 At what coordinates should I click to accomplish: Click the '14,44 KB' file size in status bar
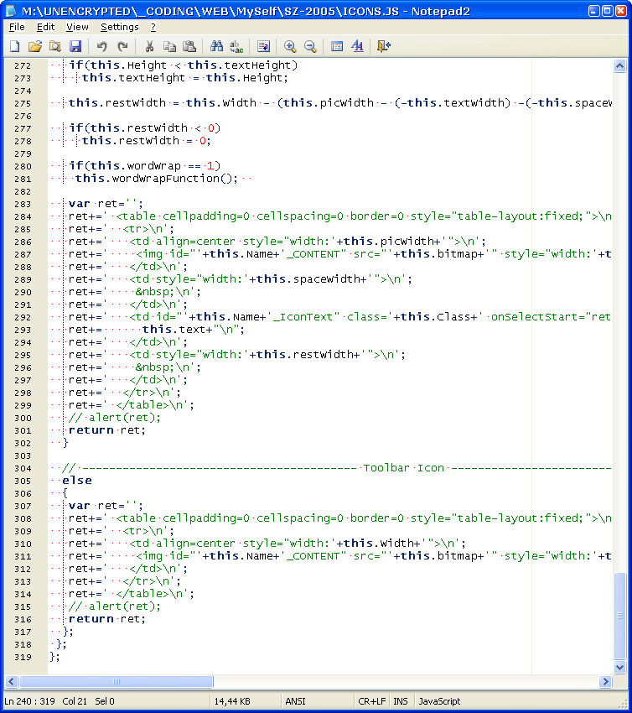pyautogui.click(x=232, y=701)
